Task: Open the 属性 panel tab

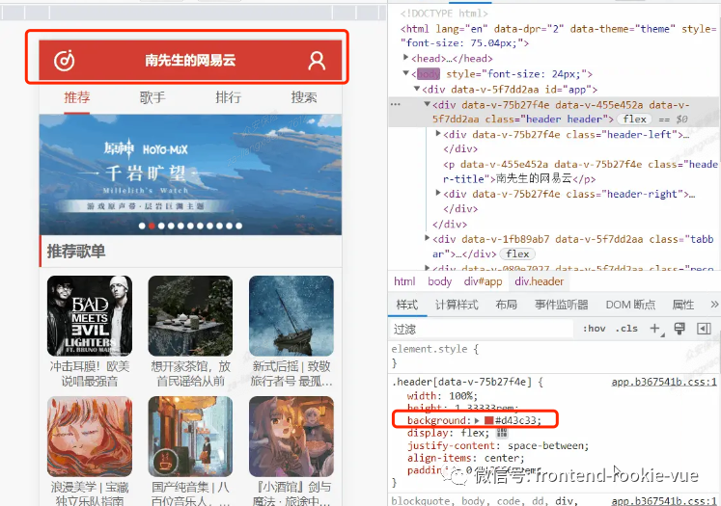Action: pos(682,305)
